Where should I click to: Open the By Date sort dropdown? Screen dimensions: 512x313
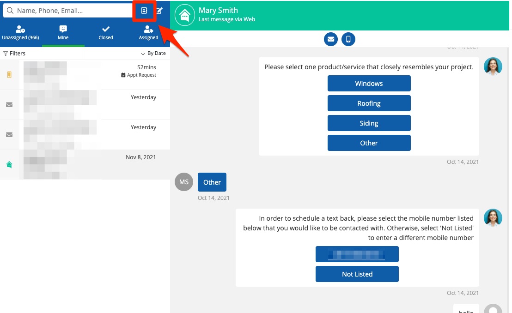153,54
